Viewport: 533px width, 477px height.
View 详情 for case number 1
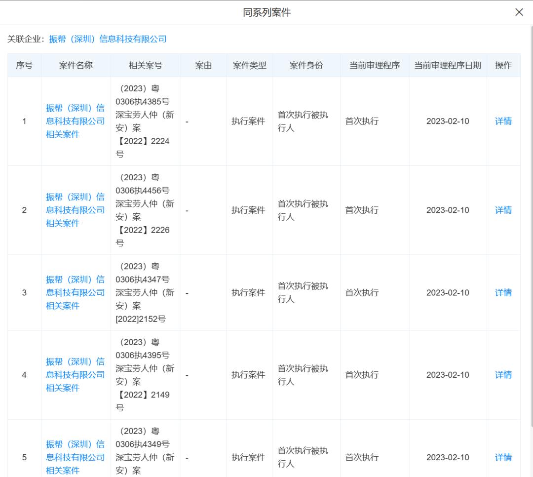[x=503, y=121]
